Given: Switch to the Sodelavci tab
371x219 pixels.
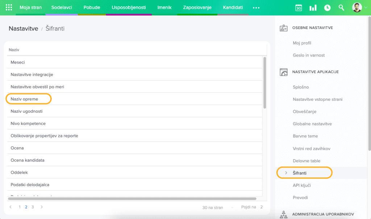Looking at the screenshot, I should tap(62, 8).
